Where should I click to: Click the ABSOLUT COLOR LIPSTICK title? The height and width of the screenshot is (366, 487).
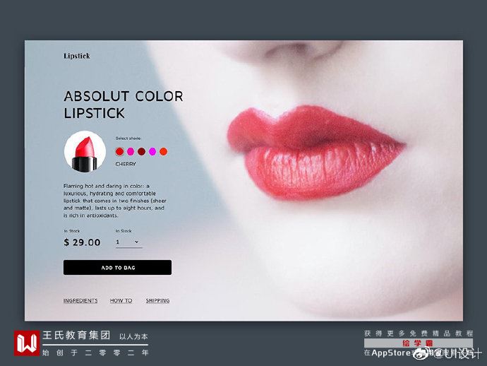tap(124, 105)
